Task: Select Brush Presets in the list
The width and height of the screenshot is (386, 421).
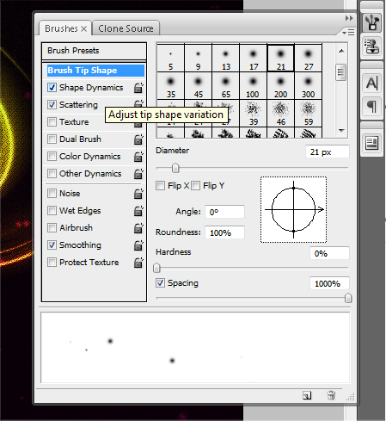Action: (94, 51)
